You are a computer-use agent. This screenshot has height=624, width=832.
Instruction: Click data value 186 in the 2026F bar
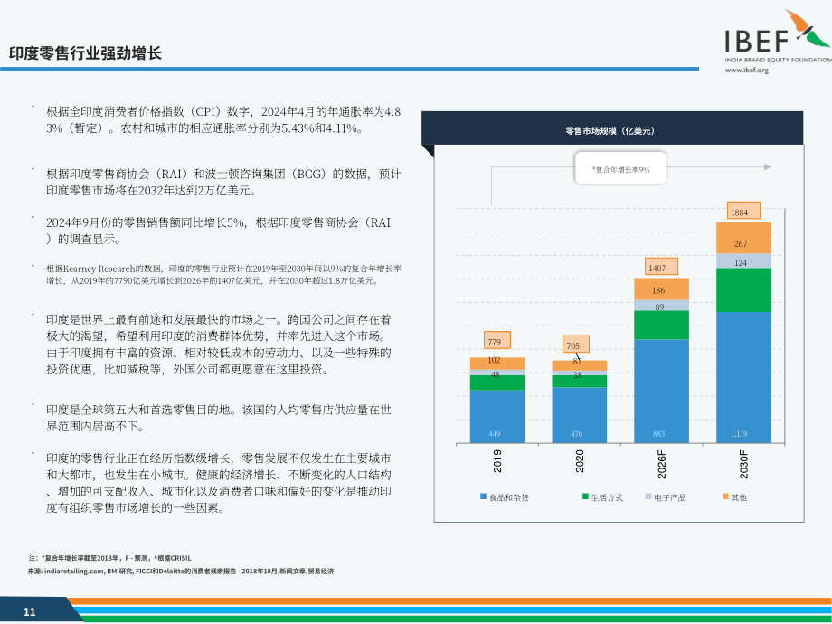point(658,290)
